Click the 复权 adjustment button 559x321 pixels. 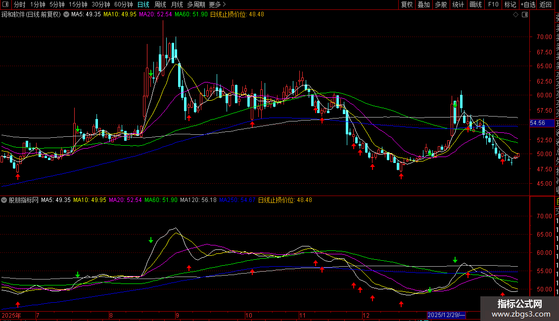(407, 4)
